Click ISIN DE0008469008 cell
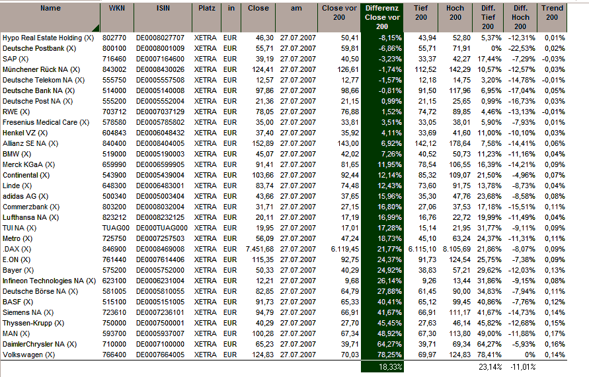Viewport: 589px width, 377px height. pyautogui.click(x=161, y=249)
